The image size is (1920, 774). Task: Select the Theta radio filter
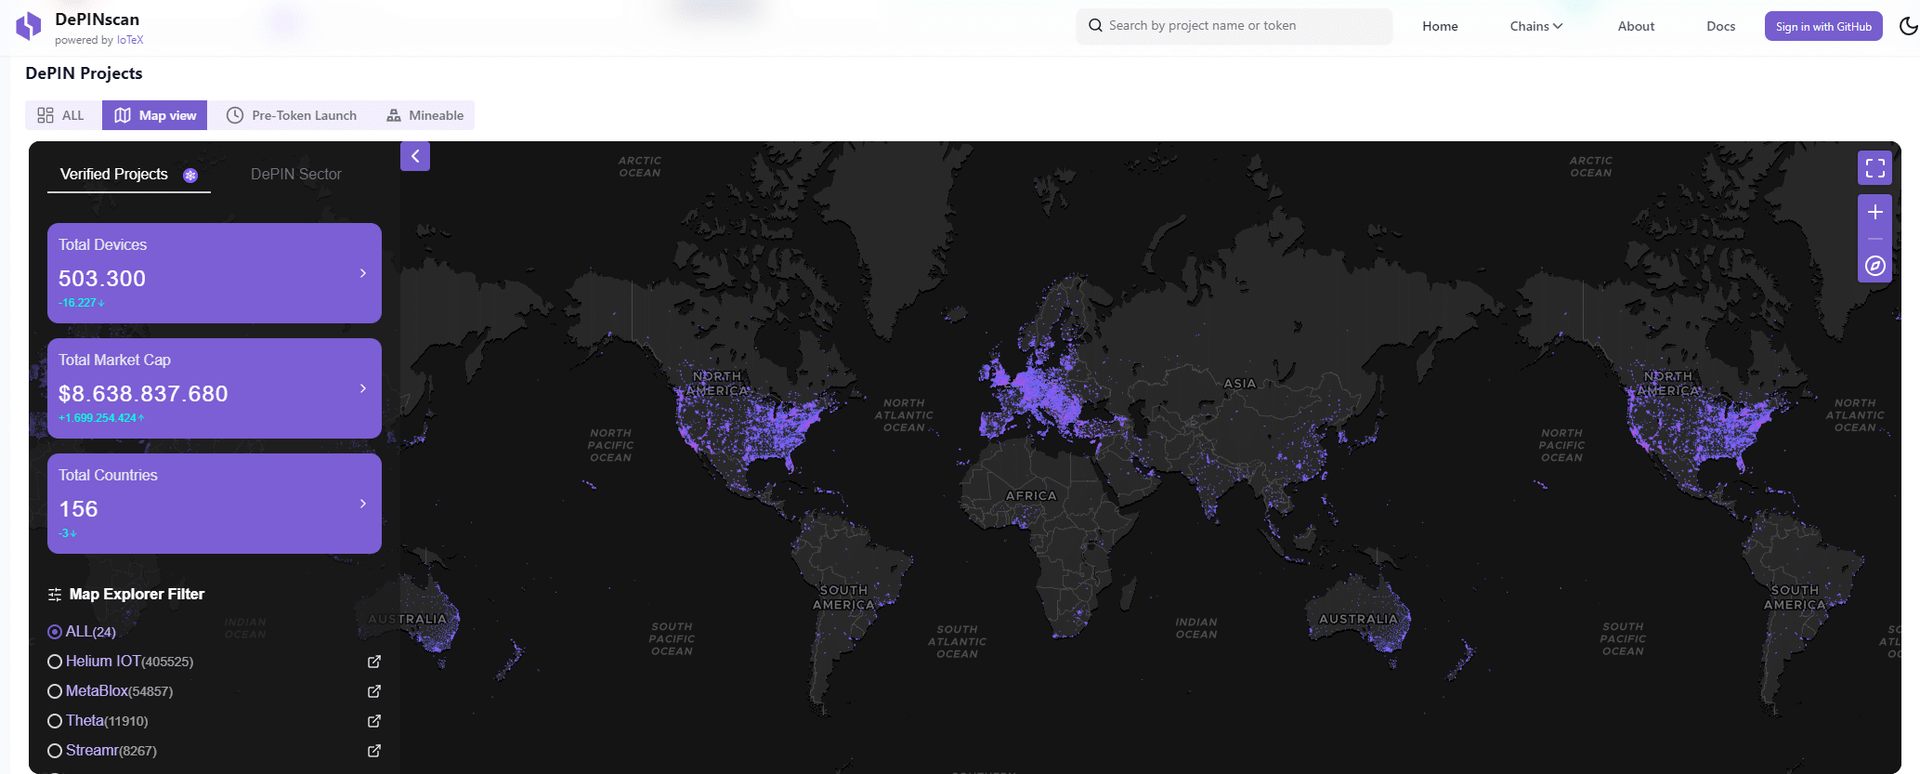tap(55, 721)
